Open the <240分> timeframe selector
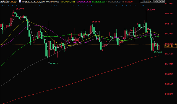Screen dimensions: 177x104 [13, 2]
